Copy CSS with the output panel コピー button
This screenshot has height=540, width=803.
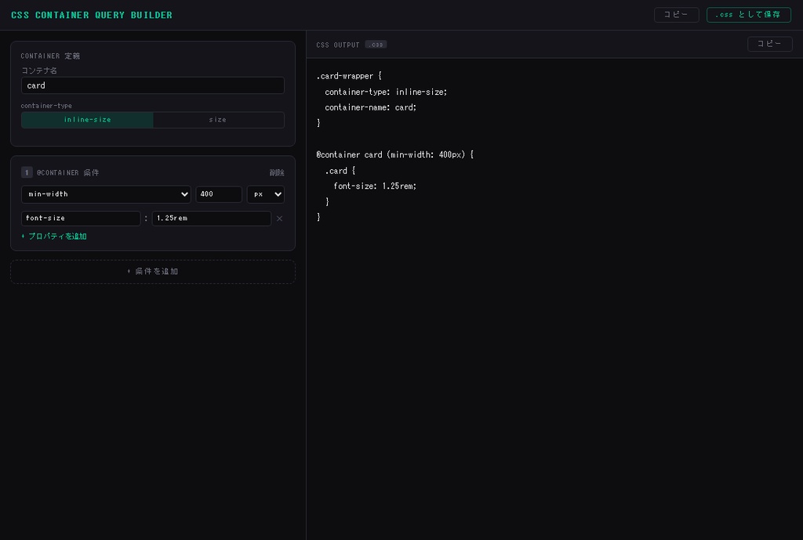coord(769,44)
